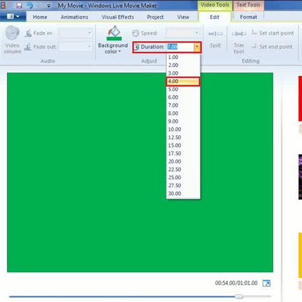Screen dimensions: 302x302
Task: Select 4.00 from the duration list
Action: [x=183, y=82]
